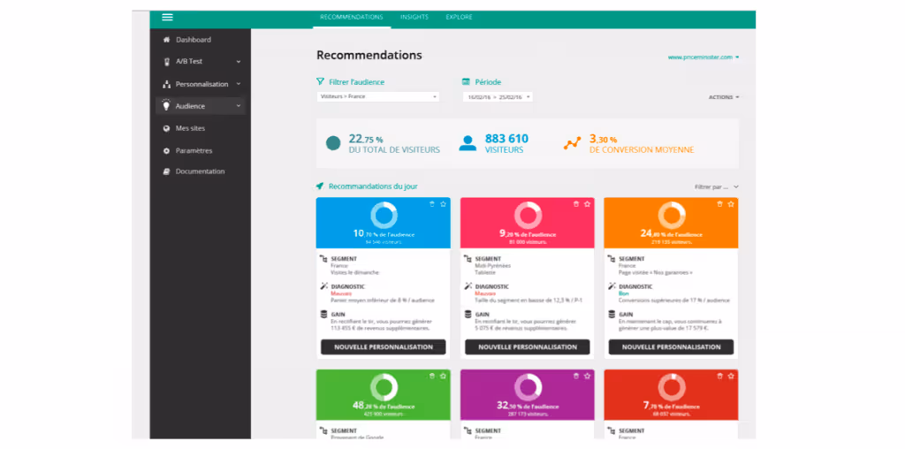Click the pie icon beside 22,75 % total visitors
905x449 pixels.
point(333,143)
